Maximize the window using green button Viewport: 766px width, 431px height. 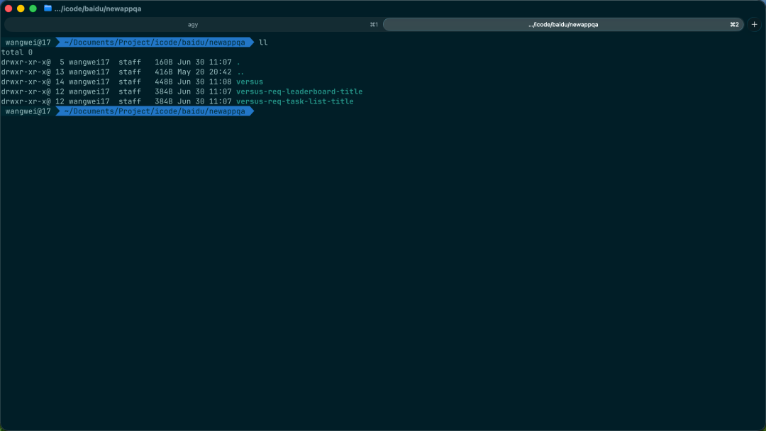pyautogui.click(x=33, y=9)
